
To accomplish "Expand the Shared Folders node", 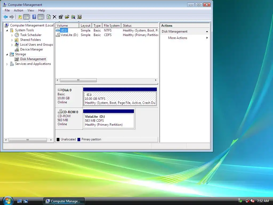I will (x=12, y=40).
